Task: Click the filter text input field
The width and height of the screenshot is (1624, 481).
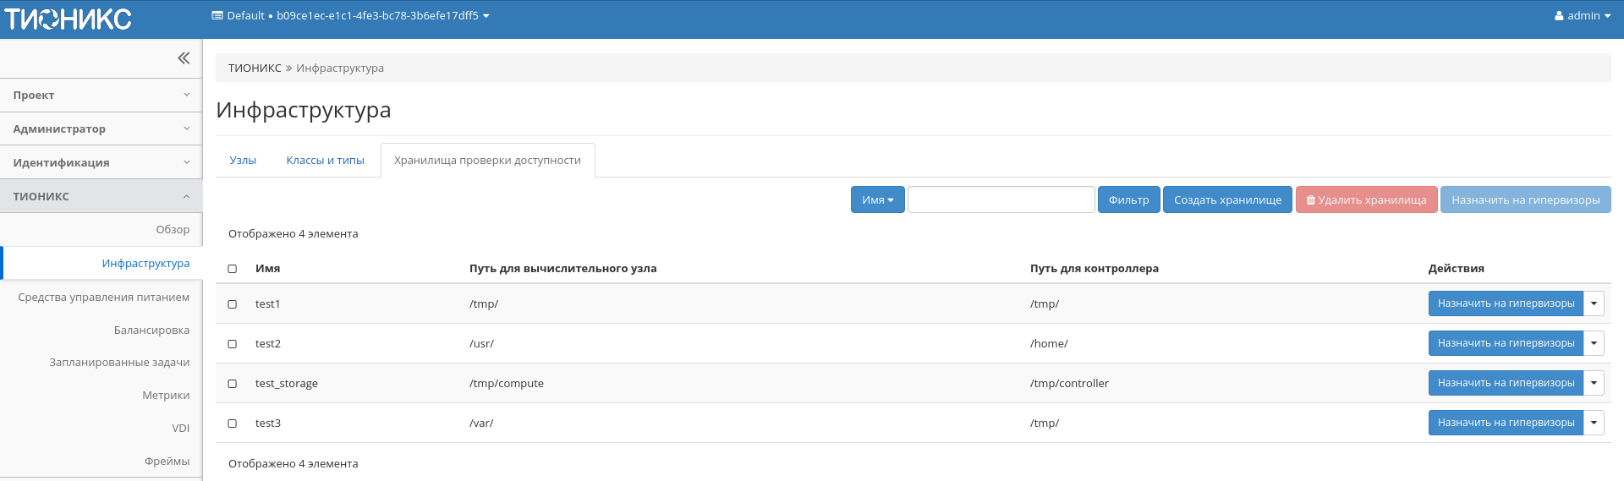Action: [x=1001, y=200]
